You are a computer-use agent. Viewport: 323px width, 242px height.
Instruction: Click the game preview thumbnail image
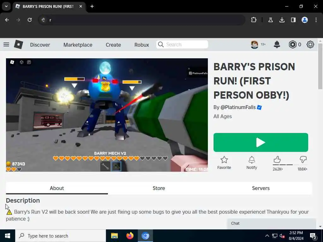[107, 115]
